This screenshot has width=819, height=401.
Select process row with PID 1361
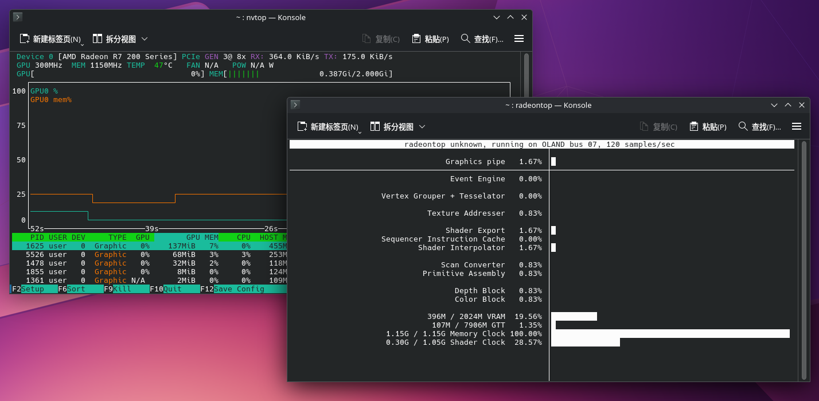click(149, 281)
